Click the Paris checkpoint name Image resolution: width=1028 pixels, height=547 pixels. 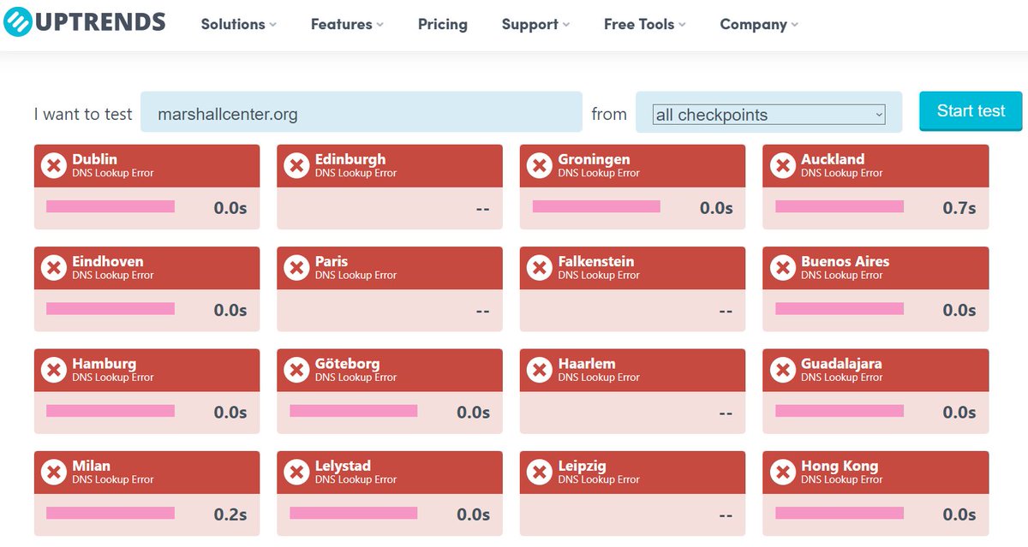tap(332, 261)
